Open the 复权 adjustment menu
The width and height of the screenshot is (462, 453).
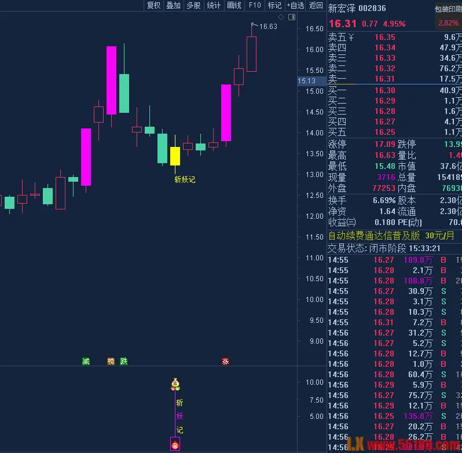click(154, 6)
